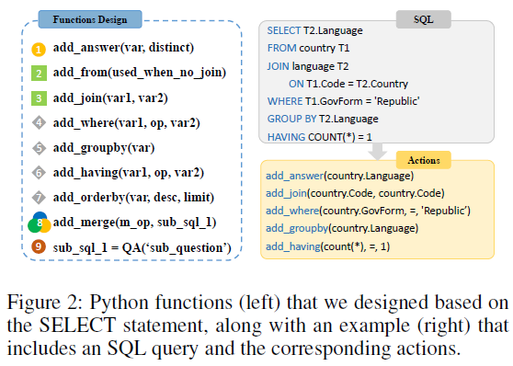Click add_answer(var, distinct) function text

124,48
